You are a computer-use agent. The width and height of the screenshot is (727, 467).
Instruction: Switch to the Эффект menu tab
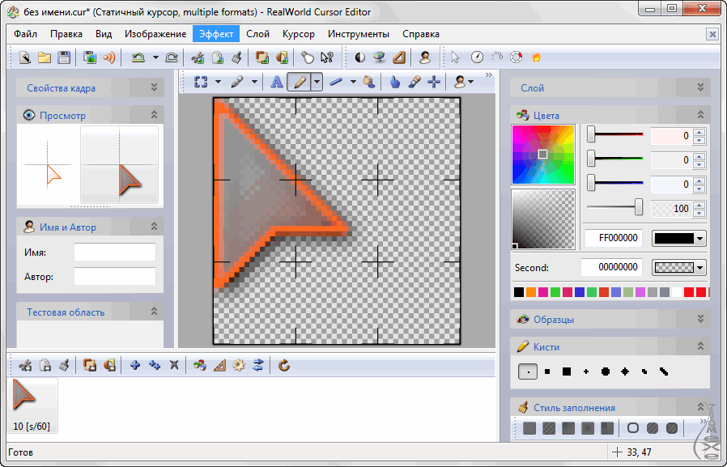(215, 34)
